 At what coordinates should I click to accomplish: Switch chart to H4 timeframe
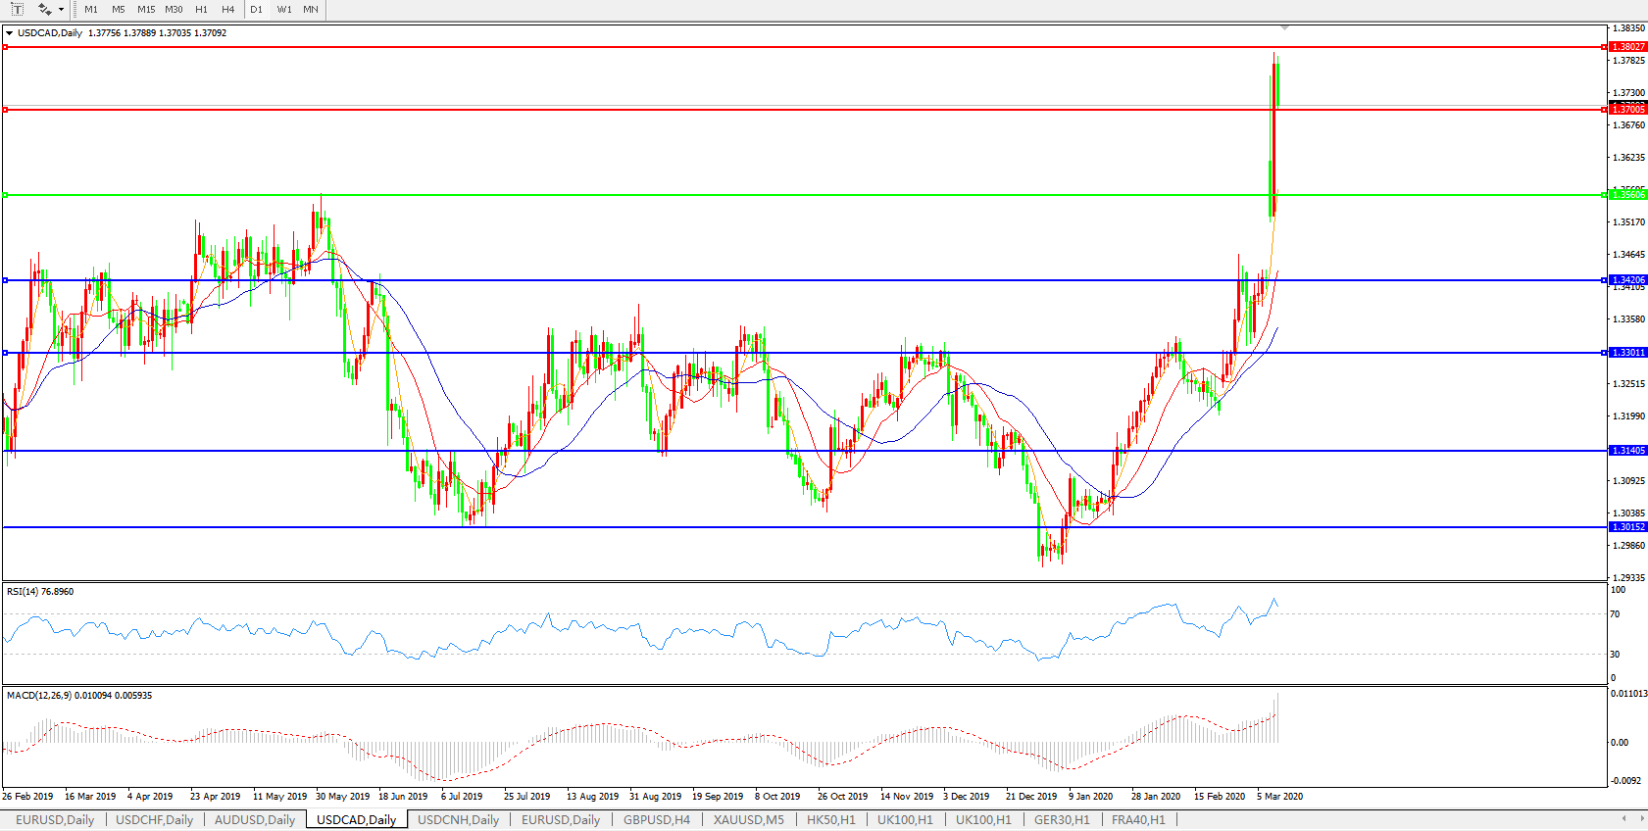227,9
